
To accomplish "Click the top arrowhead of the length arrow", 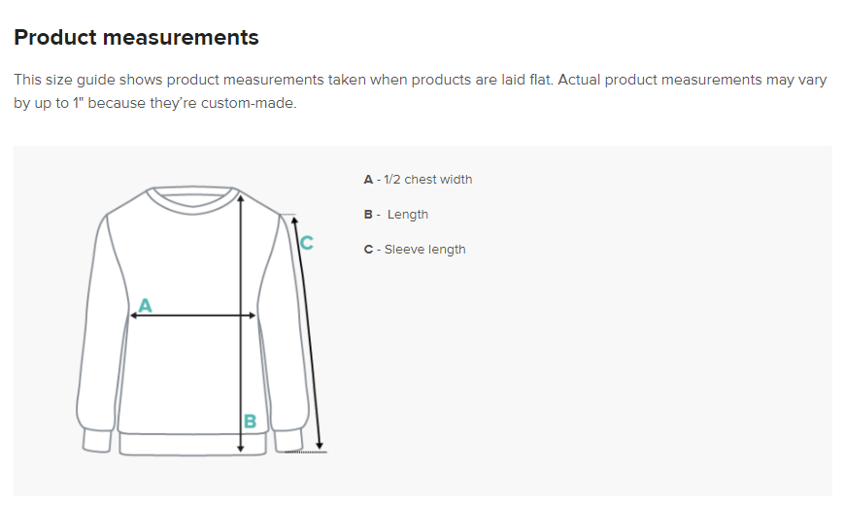I will click(240, 198).
